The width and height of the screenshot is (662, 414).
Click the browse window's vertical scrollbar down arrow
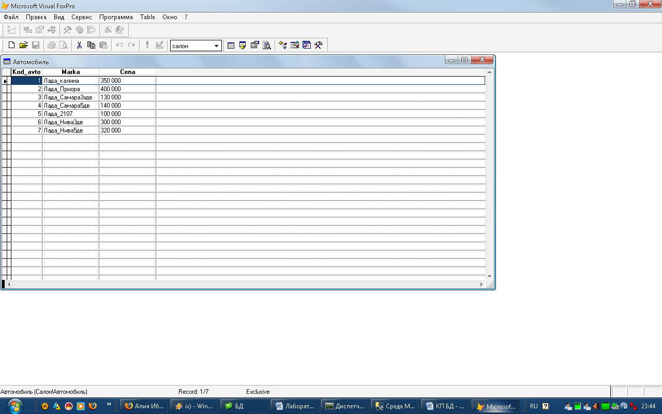490,277
